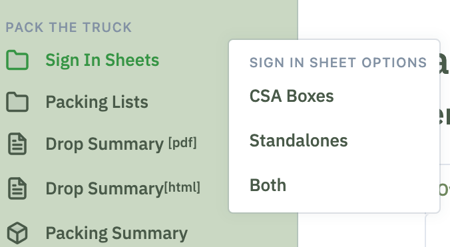The image size is (450, 247).
Task: Click the [html] tag next to Drop Summary
Action: coord(182,187)
